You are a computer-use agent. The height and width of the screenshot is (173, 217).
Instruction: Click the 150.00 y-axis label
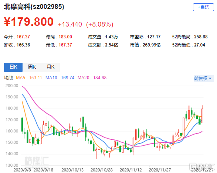(x=12, y=142)
